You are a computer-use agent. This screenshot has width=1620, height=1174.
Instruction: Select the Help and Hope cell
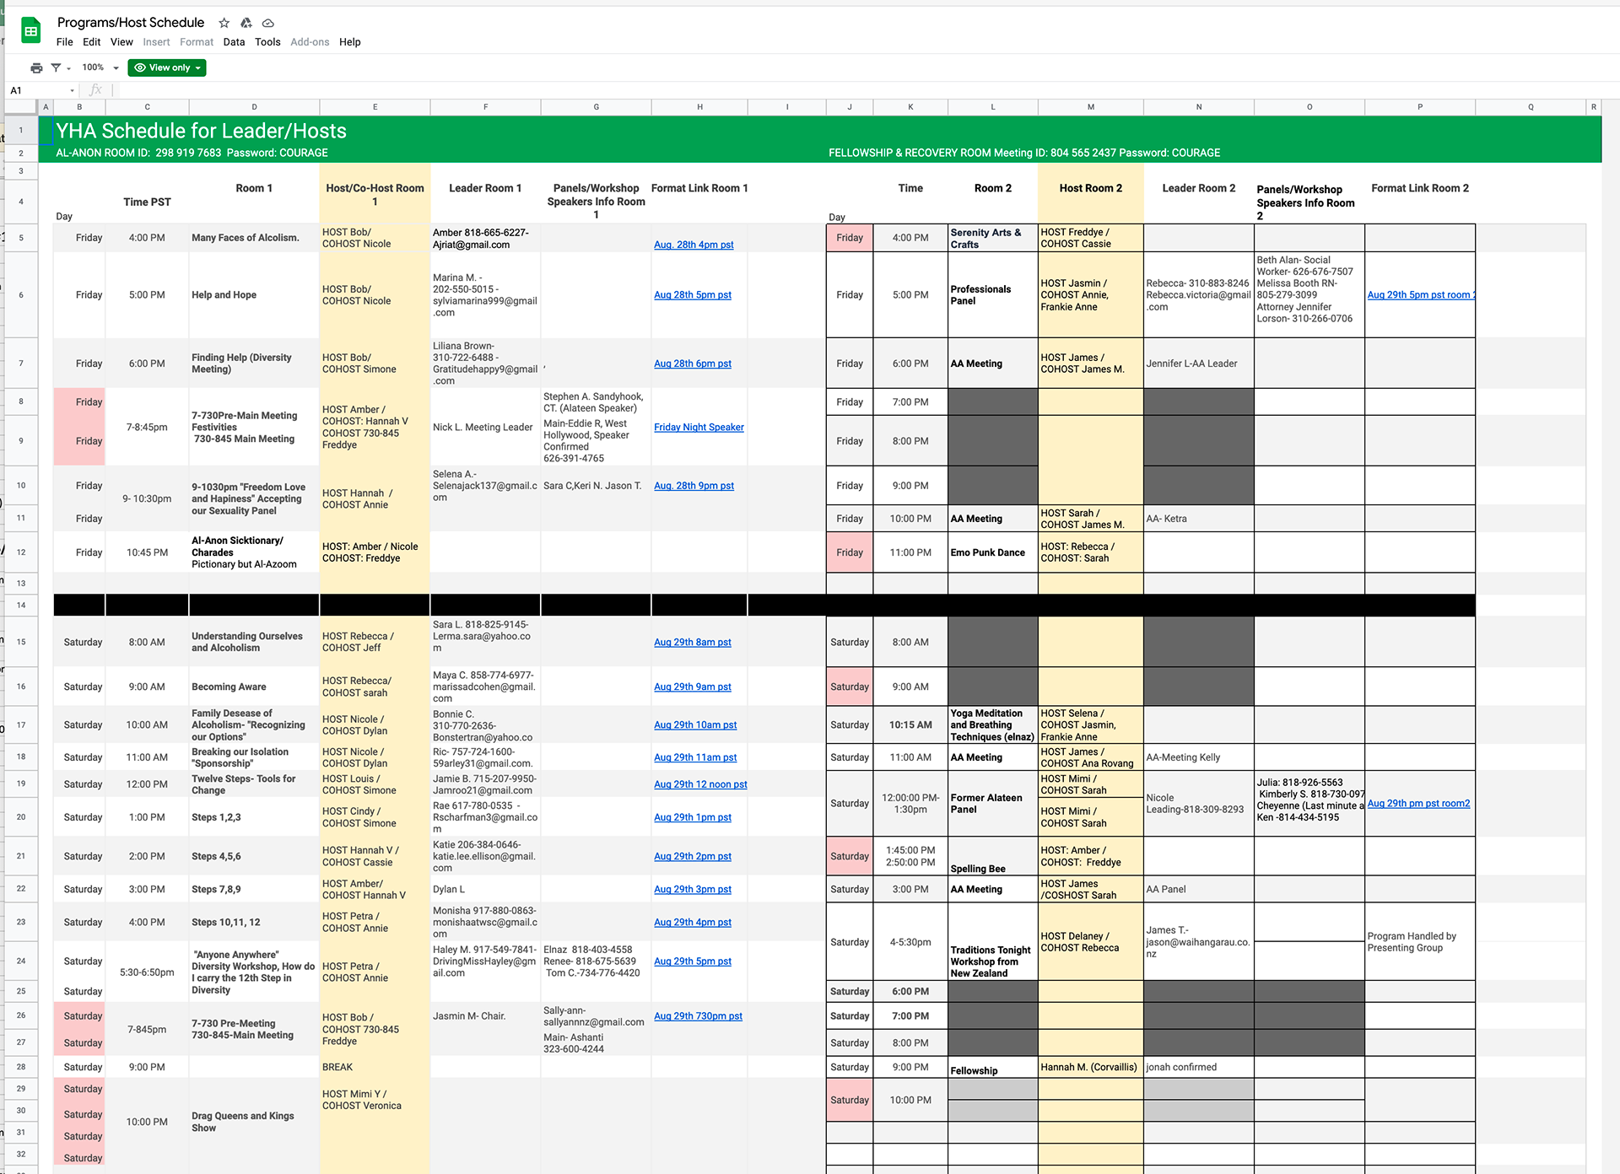click(254, 295)
